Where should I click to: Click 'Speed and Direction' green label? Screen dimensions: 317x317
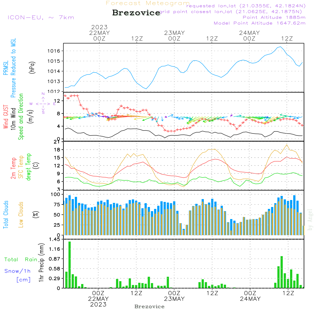click(21, 117)
